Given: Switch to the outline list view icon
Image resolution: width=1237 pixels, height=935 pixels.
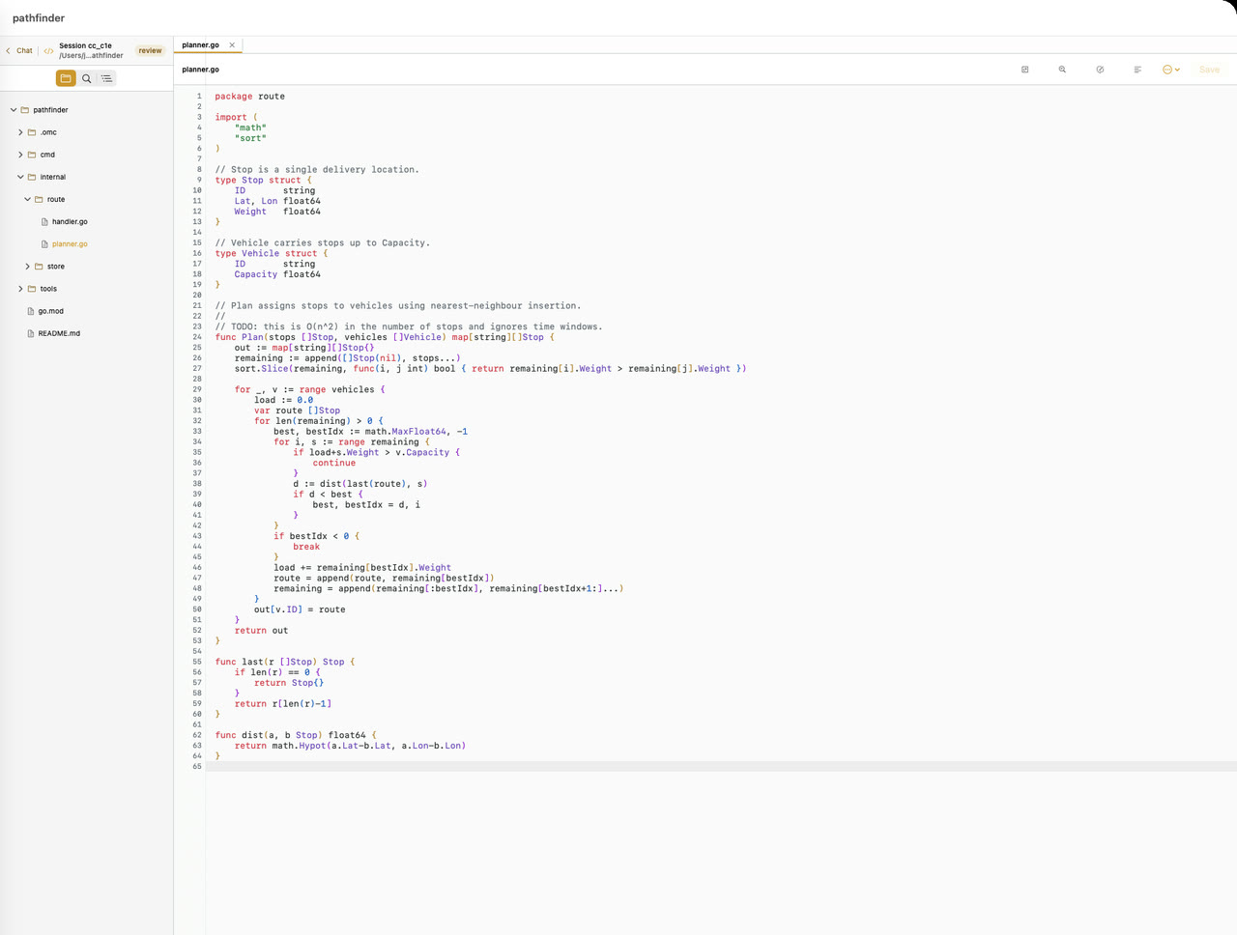Looking at the screenshot, I should tap(107, 78).
